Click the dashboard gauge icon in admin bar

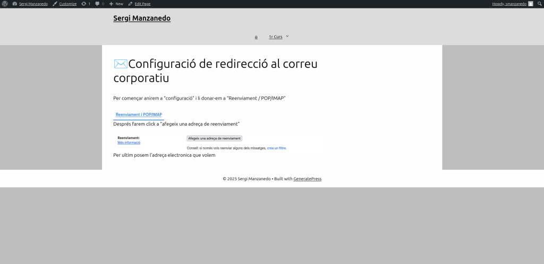coord(15,4)
